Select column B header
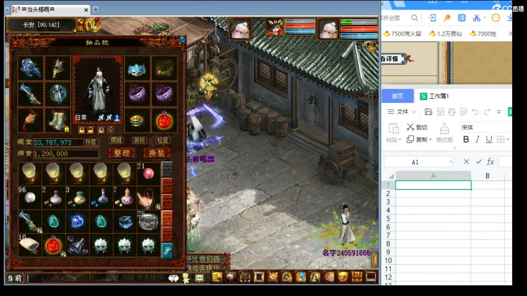 (x=487, y=176)
